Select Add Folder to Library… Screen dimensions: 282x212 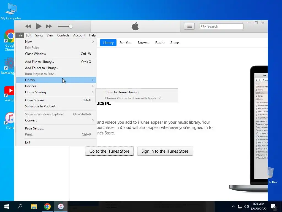point(56,68)
